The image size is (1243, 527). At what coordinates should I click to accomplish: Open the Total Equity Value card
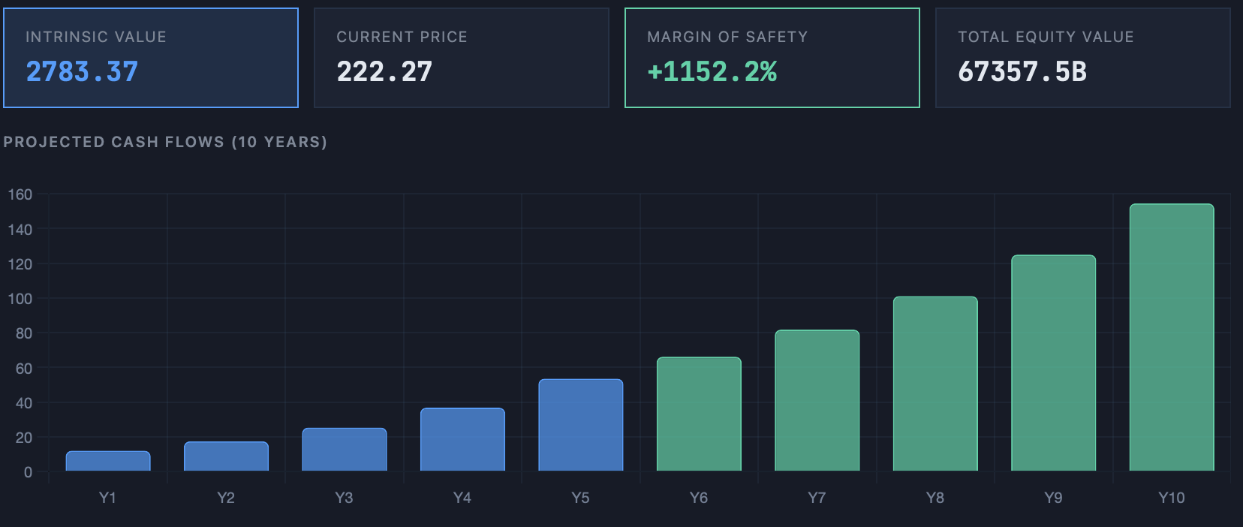[x=1083, y=58]
